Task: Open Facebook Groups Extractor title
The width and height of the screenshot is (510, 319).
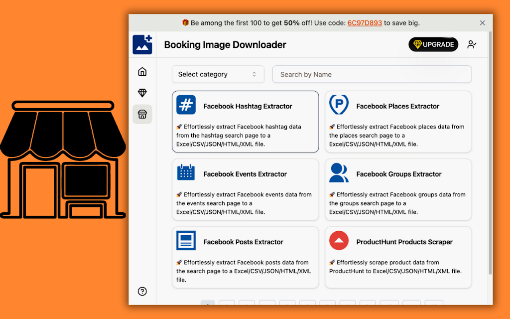Action: 399,174
